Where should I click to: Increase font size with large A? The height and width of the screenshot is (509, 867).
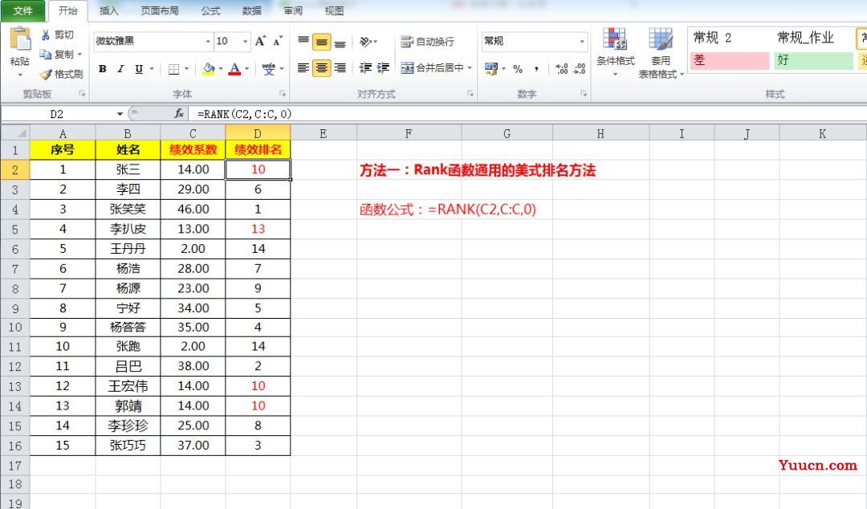[x=260, y=41]
